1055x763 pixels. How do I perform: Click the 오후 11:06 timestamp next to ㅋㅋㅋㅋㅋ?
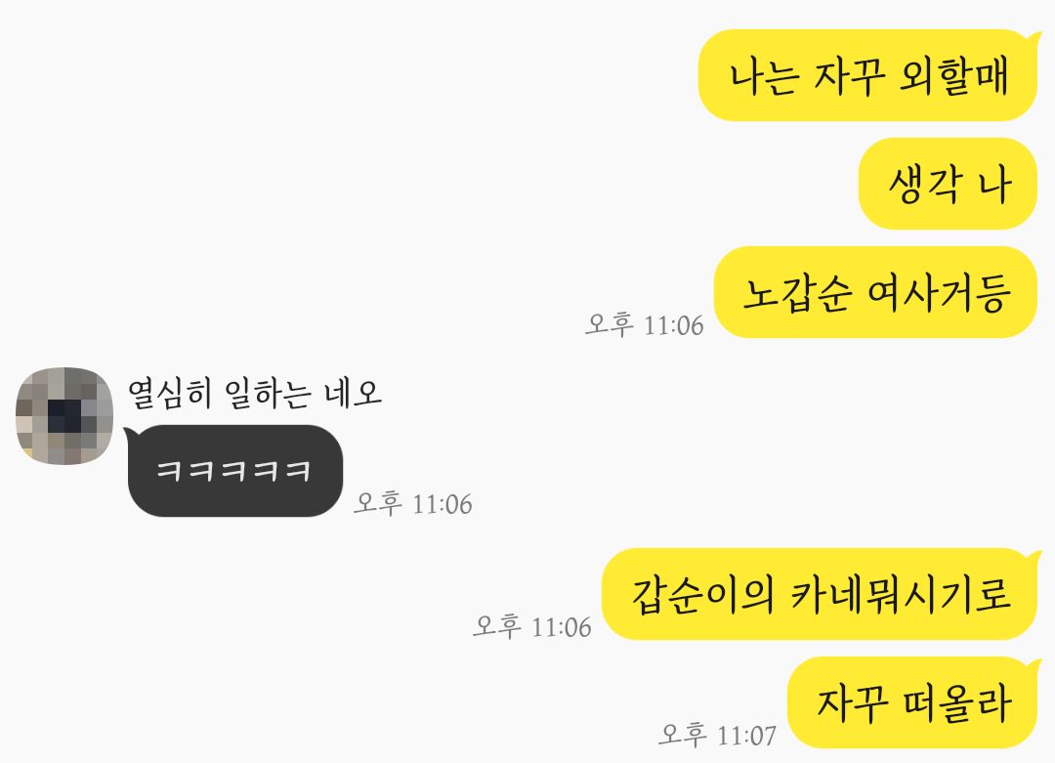[413, 503]
